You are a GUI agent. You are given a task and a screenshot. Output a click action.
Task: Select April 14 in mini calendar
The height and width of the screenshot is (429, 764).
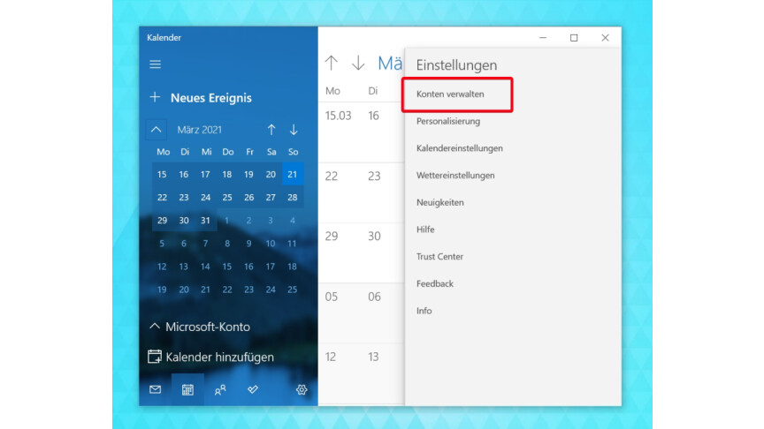click(x=205, y=267)
